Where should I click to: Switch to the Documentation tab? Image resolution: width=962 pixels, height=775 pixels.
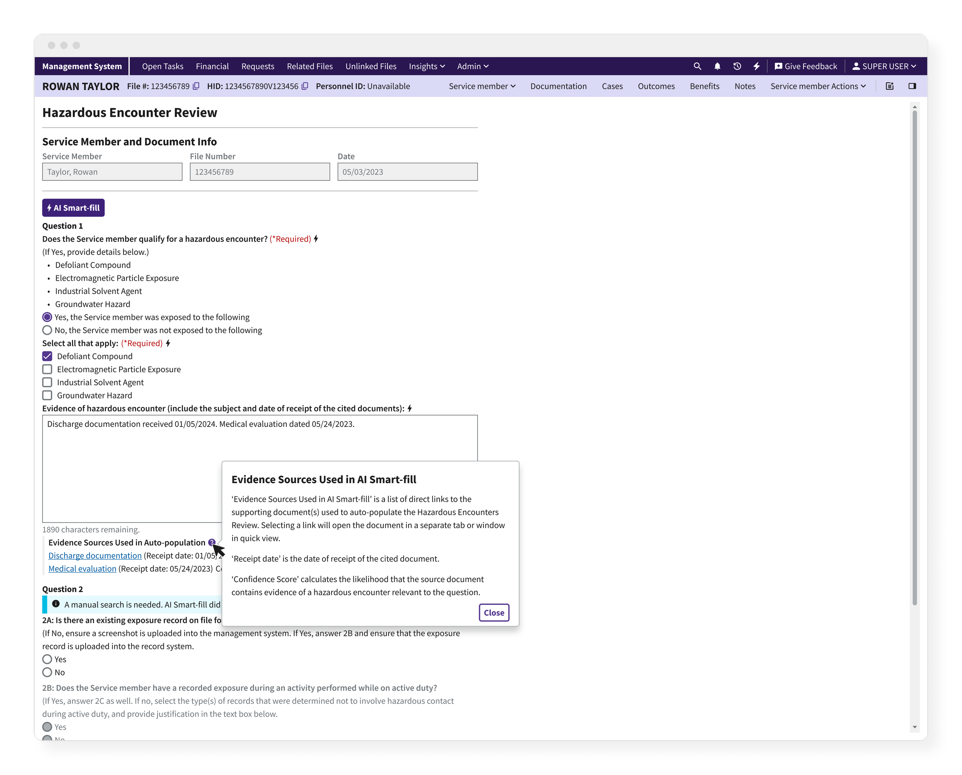coord(558,86)
